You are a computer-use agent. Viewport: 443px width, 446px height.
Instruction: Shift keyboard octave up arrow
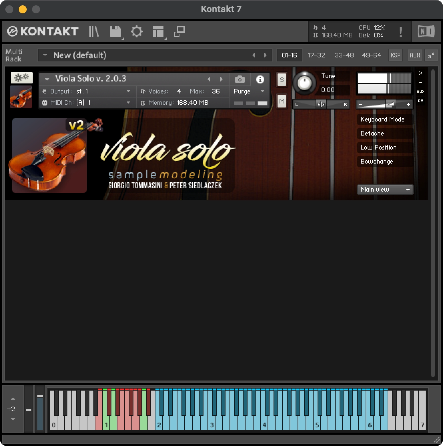coord(13,399)
